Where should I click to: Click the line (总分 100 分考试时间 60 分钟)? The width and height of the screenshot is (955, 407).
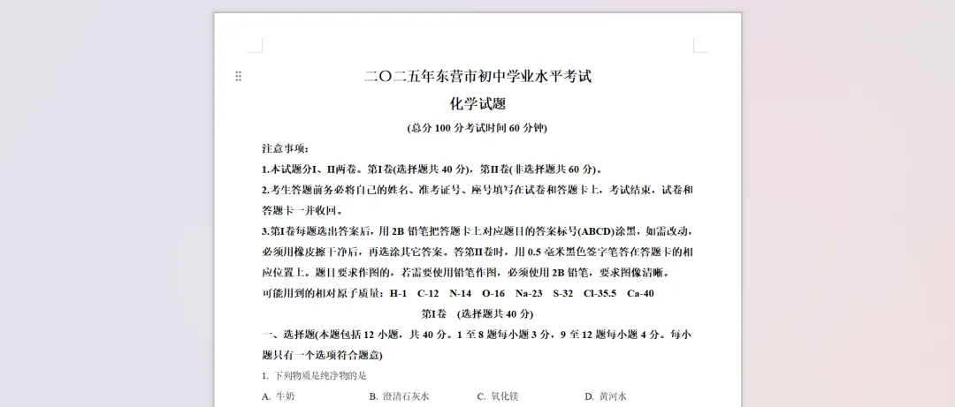pyautogui.click(x=477, y=128)
